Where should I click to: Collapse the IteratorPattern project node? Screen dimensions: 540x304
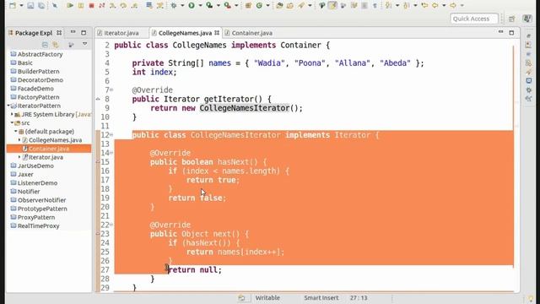(8, 106)
